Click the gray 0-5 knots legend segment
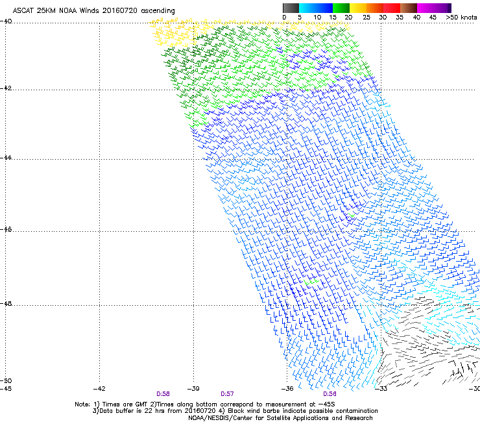Image resolution: width=480 pixels, height=422 pixels. [x=291, y=8]
